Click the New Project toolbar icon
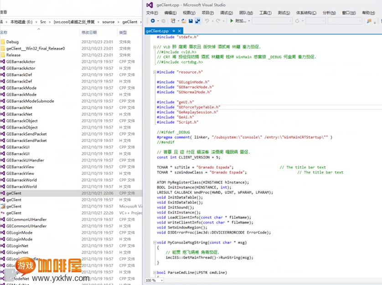The image size is (382, 285). coord(173,21)
